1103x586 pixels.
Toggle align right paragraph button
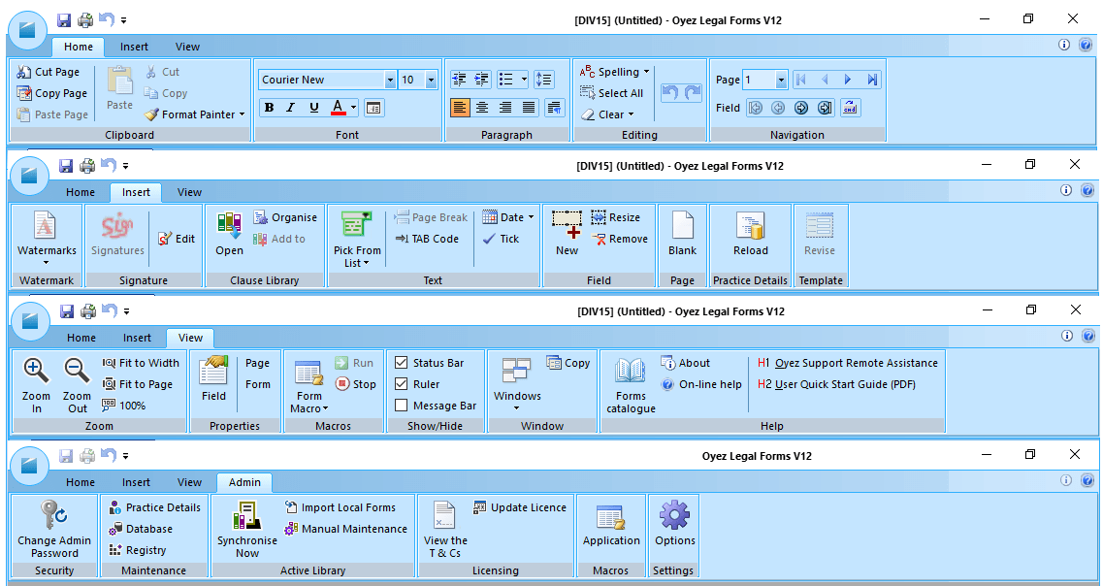(x=505, y=108)
